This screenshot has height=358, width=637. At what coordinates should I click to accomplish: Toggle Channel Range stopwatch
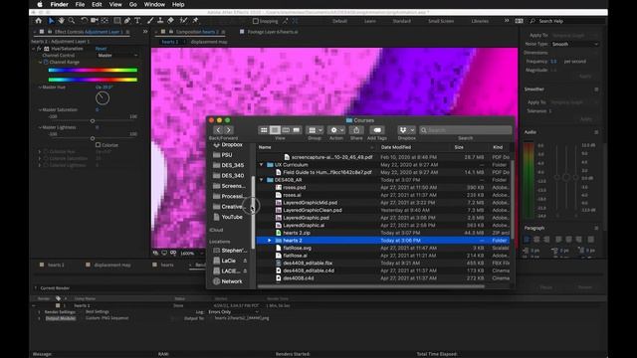(46, 62)
